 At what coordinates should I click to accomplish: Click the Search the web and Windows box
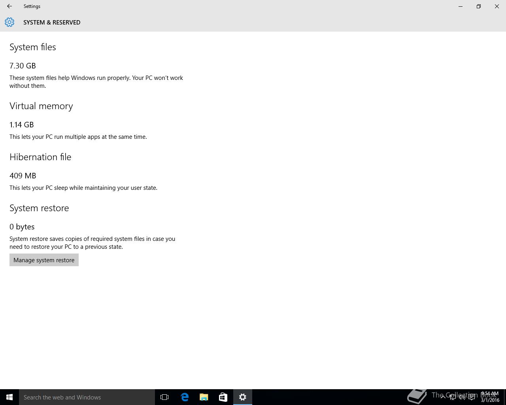(x=87, y=397)
